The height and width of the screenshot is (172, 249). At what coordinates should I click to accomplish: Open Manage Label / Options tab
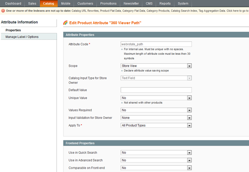click(x=22, y=37)
